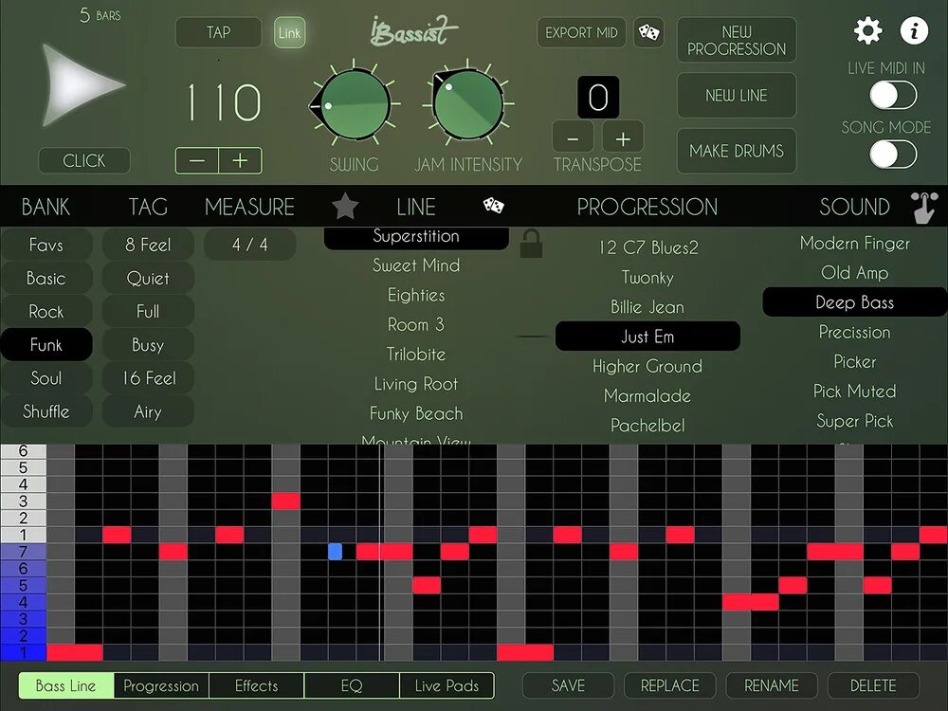
Task: Select the Favs bank
Action: coord(46,245)
